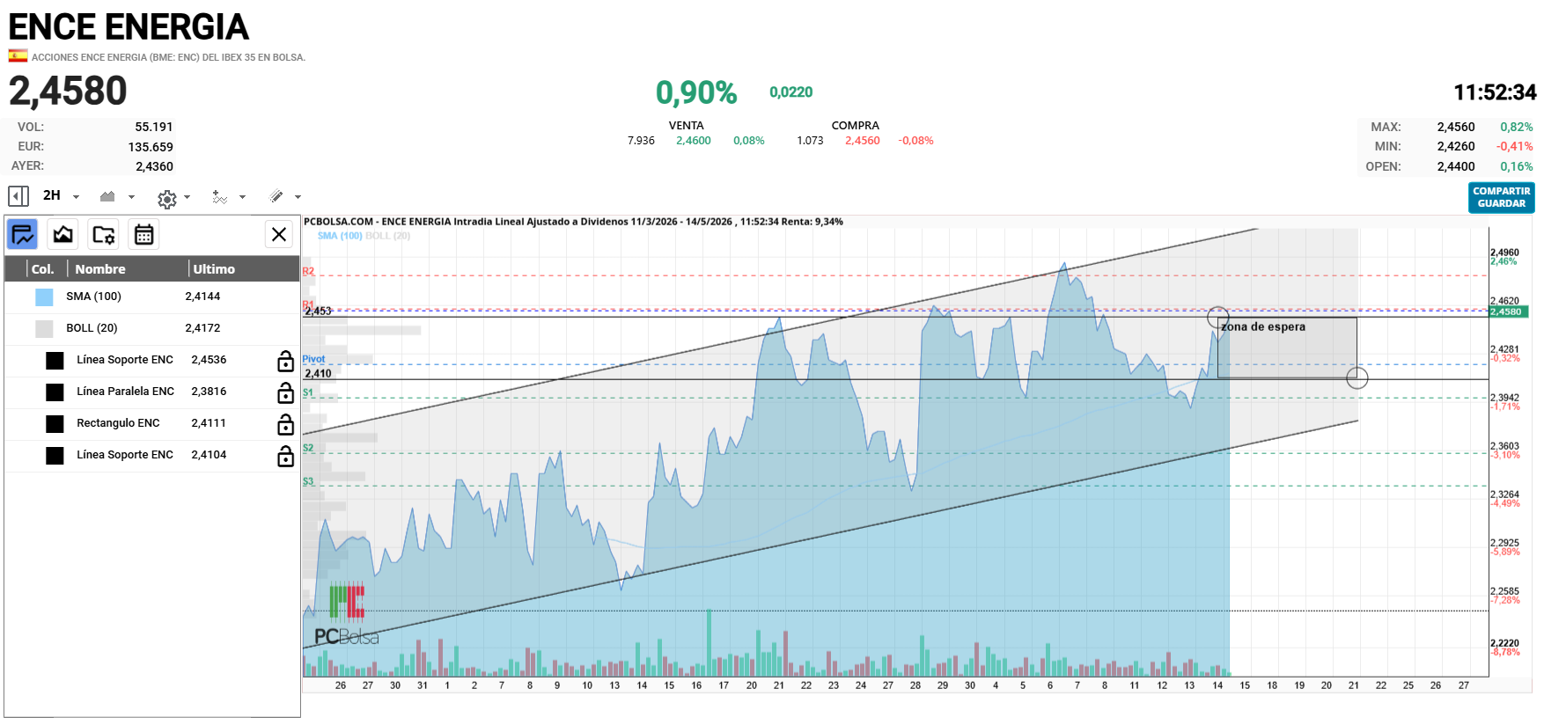Click the 2H timeframe label
This screenshot has width=1544, height=718.
click(x=52, y=195)
